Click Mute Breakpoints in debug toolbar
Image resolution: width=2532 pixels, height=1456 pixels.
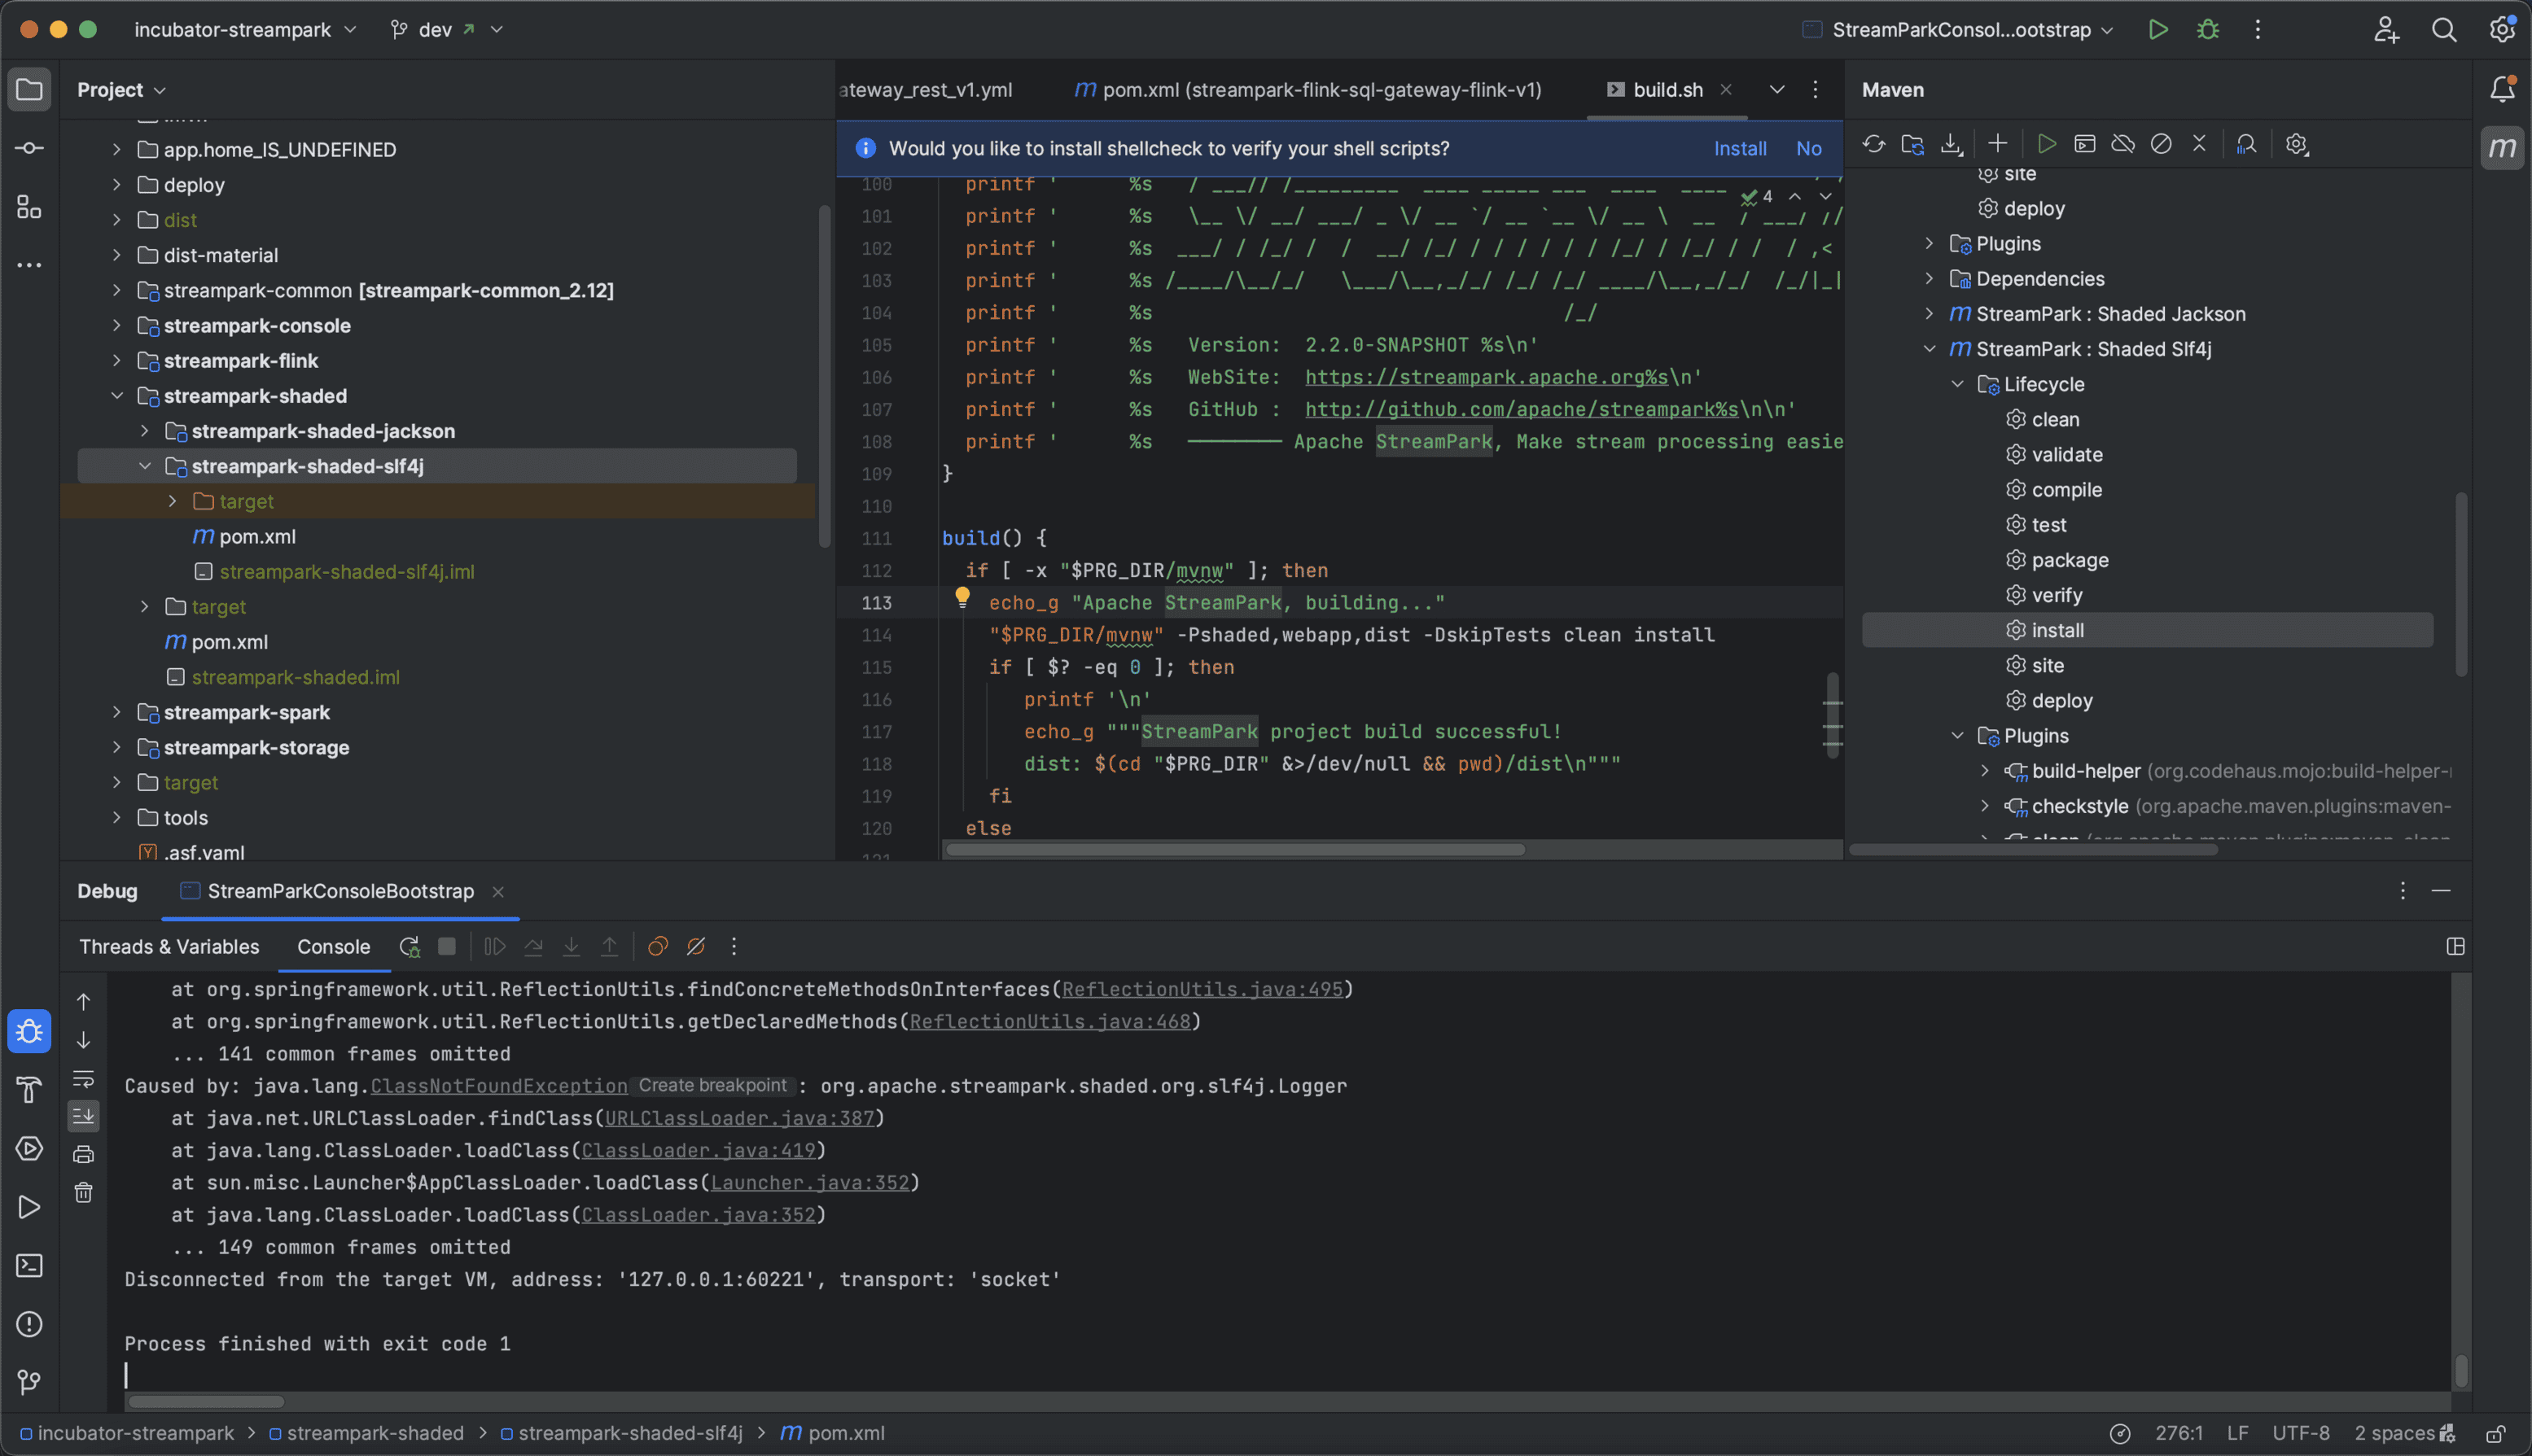(x=696, y=946)
